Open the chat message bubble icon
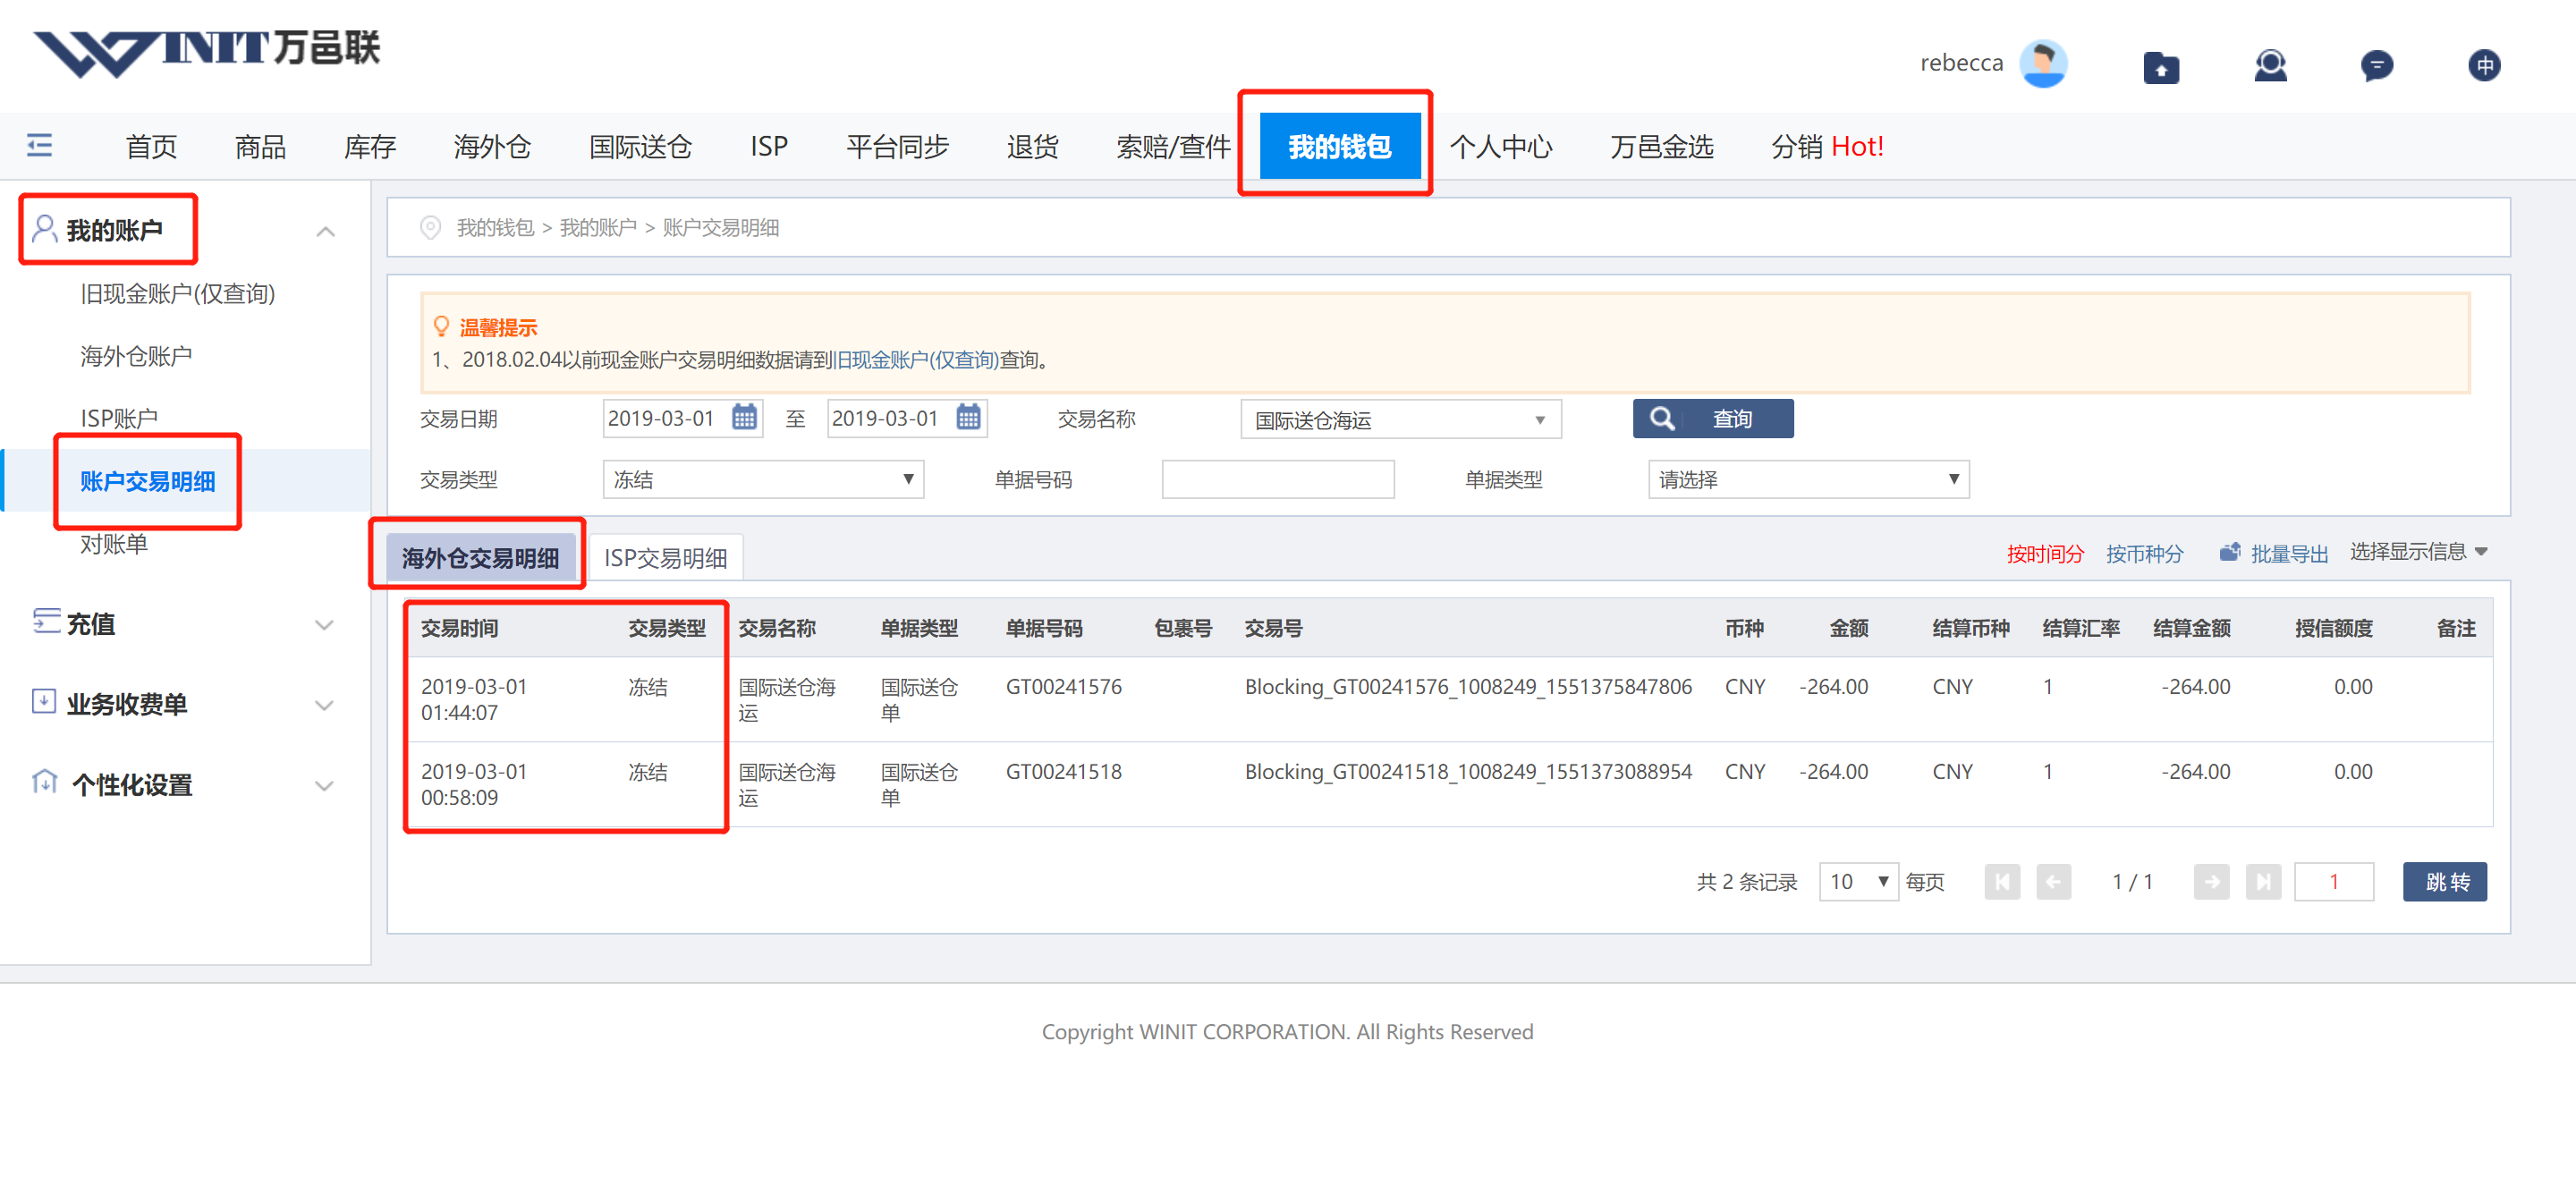This screenshot has width=2576, height=1185. tap(2376, 66)
